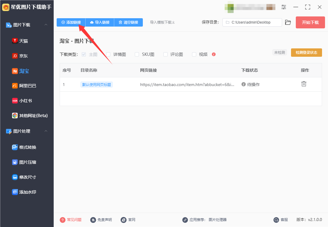Click the Alibaba orange logo icon
This screenshot has height=227, width=328.
coord(15,86)
